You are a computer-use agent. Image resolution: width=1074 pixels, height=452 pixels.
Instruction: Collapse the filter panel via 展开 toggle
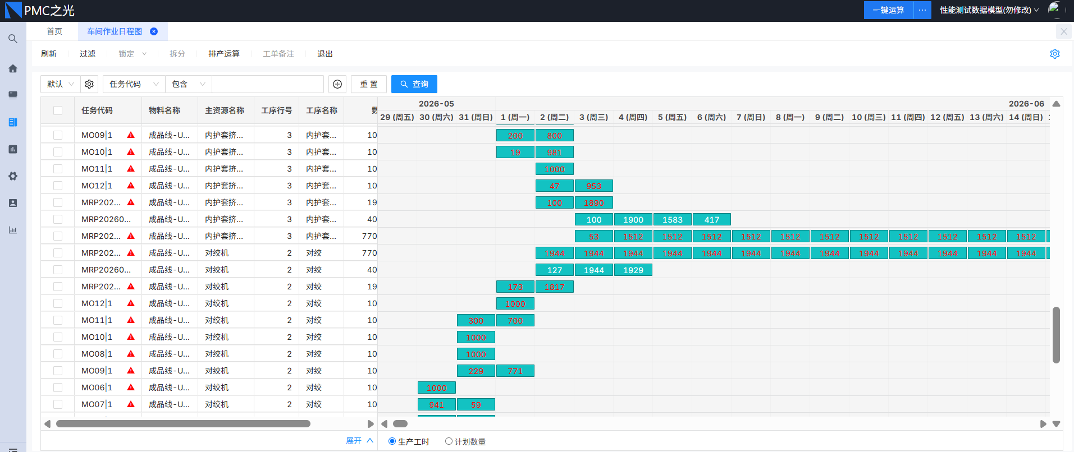click(x=359, y=441)
